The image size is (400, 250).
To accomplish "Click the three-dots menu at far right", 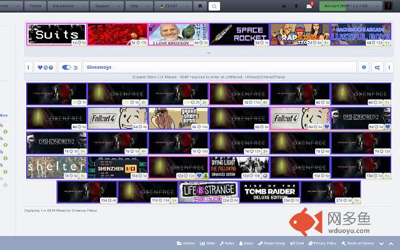I will pos(389,67).
